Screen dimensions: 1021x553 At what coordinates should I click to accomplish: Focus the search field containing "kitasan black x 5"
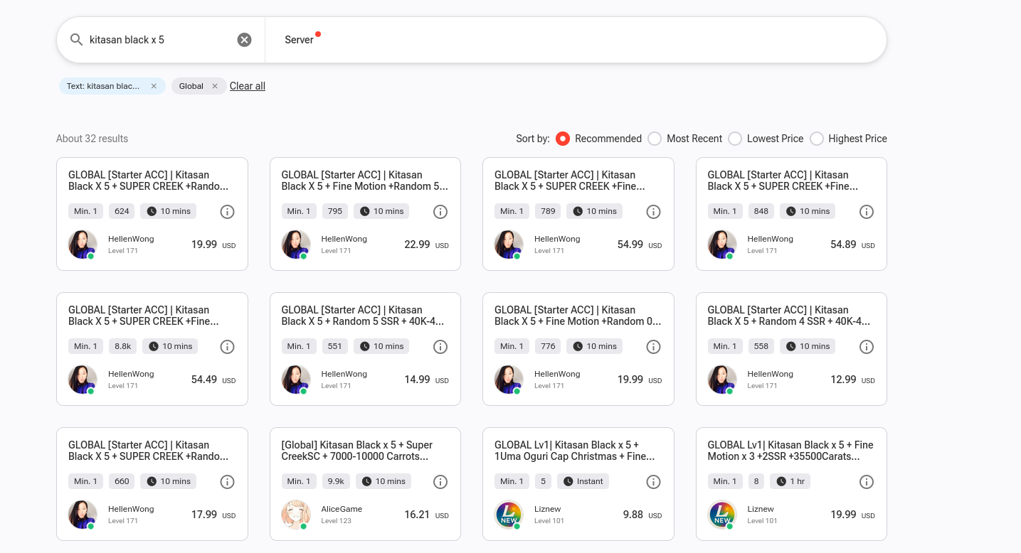(x=161, y=40)
